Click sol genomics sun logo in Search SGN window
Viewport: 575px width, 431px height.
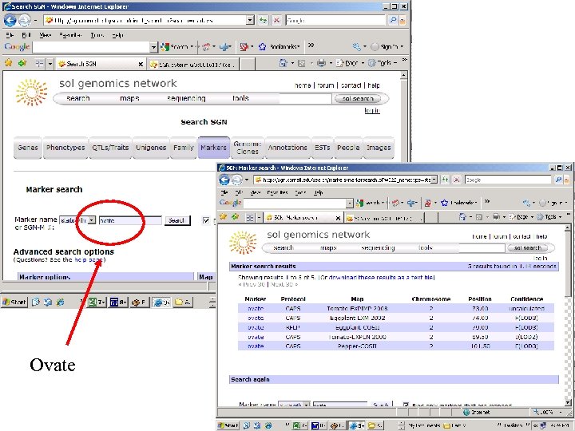click(x=31, y=93)
